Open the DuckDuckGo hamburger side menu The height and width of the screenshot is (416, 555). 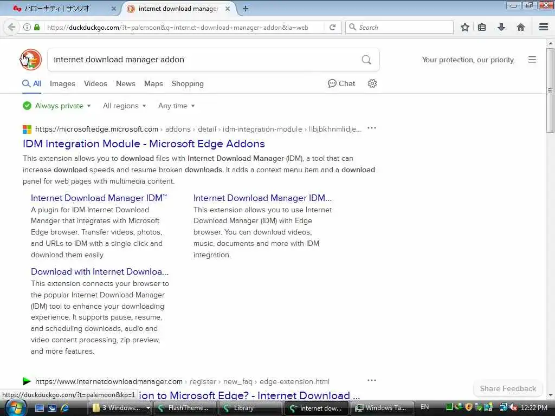(x=532, y=60)
